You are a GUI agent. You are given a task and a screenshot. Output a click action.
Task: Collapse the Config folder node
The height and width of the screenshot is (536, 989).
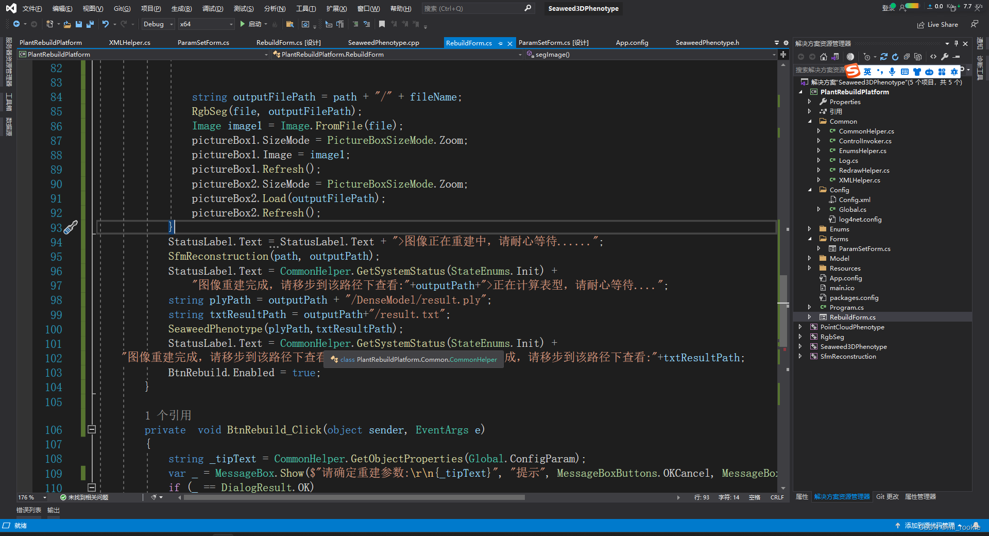(810, 190)
